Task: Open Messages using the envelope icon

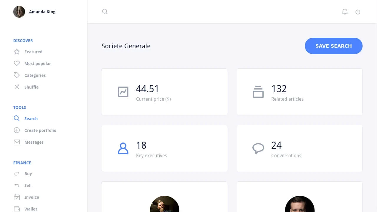Action: pos(17,142)
